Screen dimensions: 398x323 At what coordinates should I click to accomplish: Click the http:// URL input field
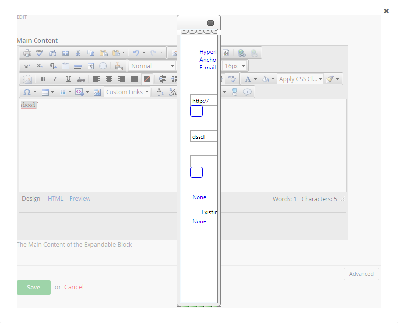pyautogui.click(x=203, y=101)
